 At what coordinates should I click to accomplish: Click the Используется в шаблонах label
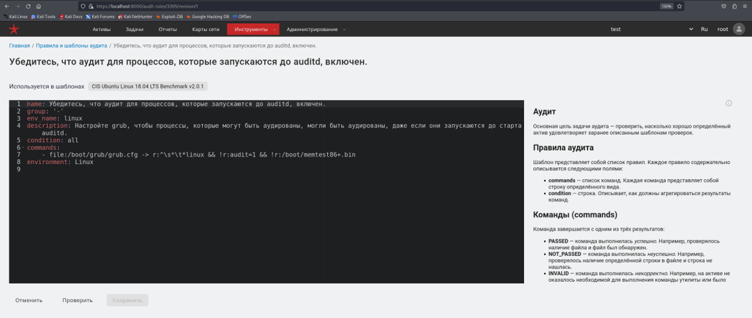[47, 87]
